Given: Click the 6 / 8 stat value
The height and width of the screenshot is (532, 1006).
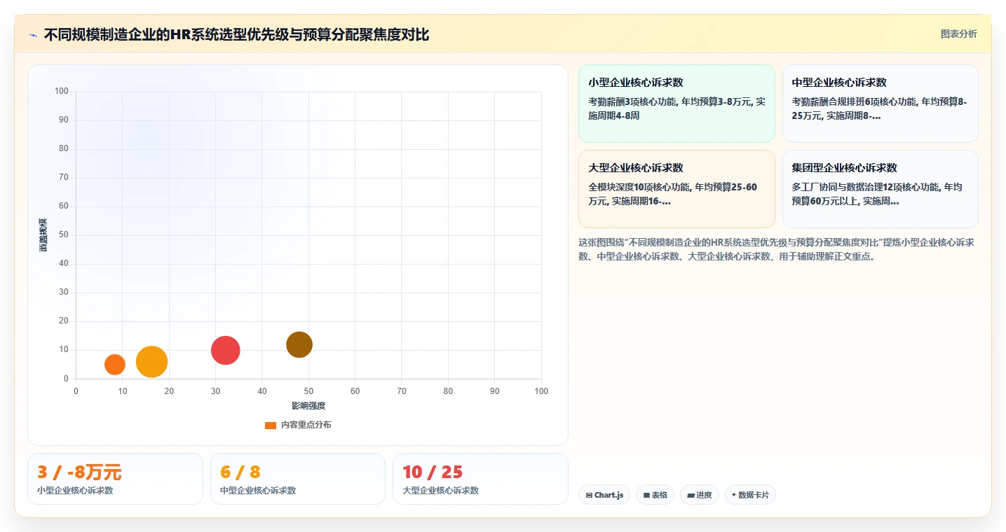Looking at the screenshot, I should (x=240, y=472).
